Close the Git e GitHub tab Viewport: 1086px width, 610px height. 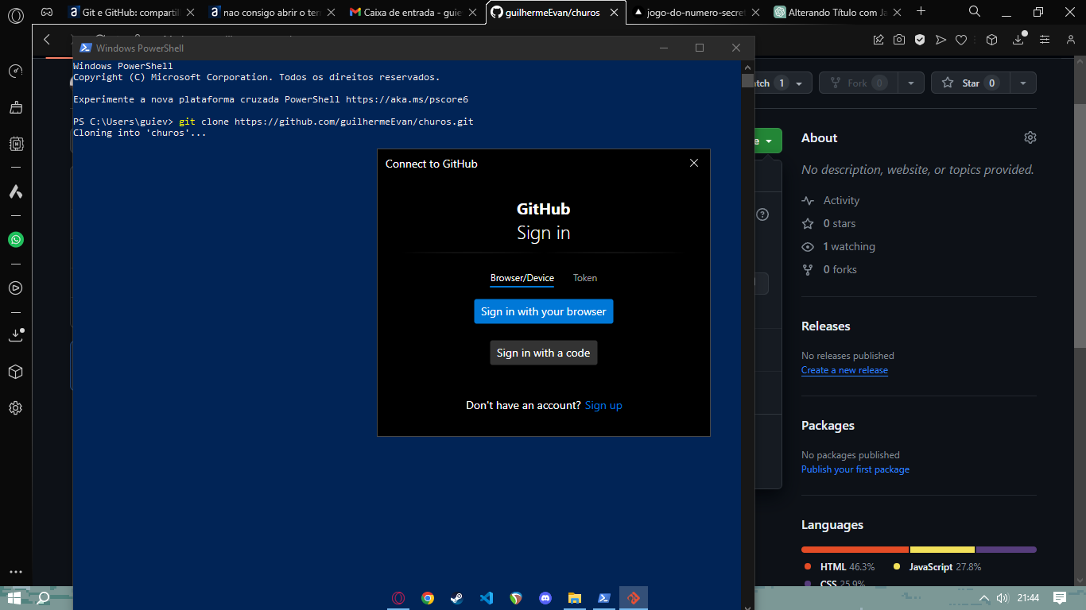click(x=190, y=12)
